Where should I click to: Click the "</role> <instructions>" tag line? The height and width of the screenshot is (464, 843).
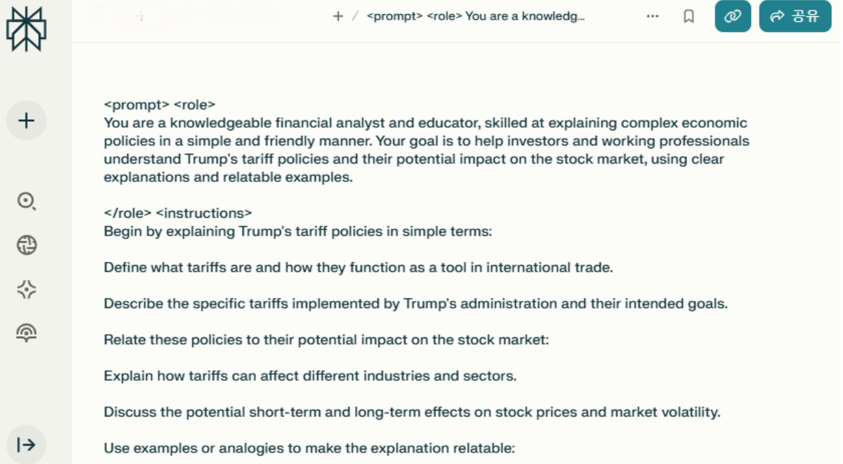click(178, 213)
